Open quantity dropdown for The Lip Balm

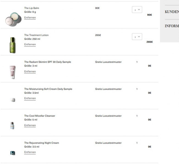point(137,10)
